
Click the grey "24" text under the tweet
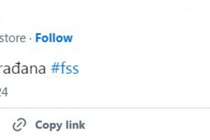4,93
